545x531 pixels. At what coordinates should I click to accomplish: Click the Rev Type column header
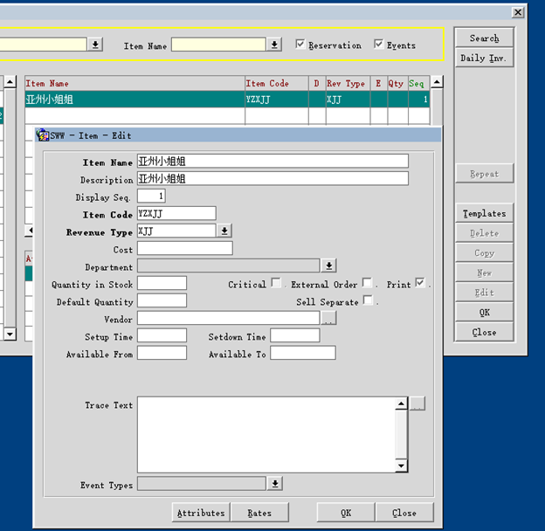(348, 83)
